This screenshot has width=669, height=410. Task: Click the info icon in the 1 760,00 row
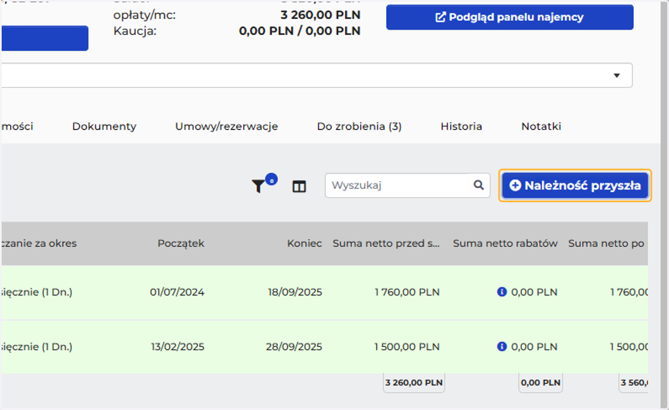[502, 292]
